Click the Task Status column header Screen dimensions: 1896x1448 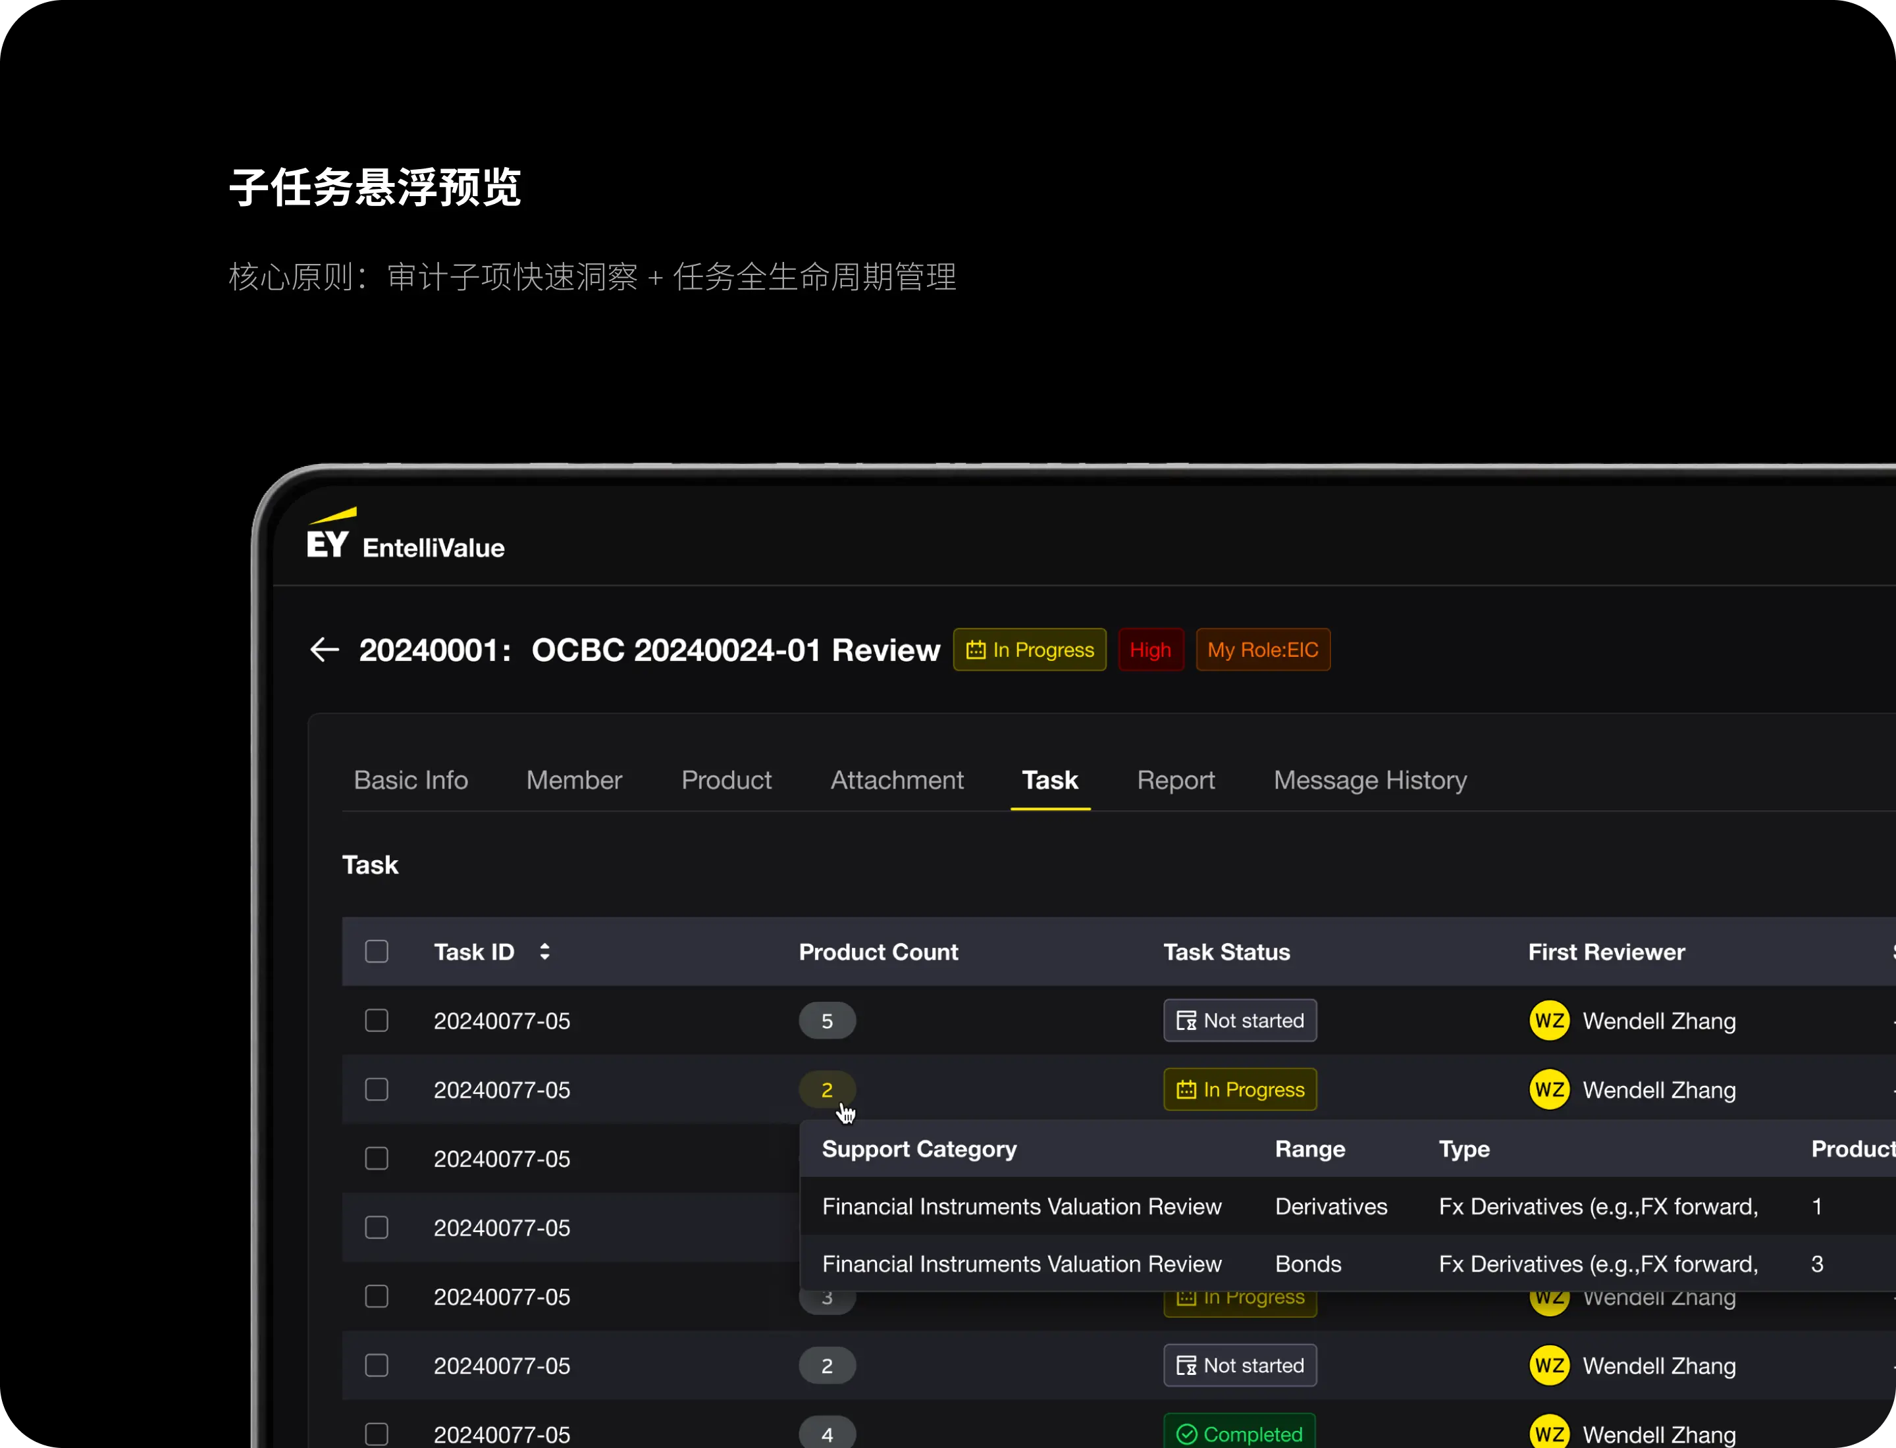coord(1227,952)
